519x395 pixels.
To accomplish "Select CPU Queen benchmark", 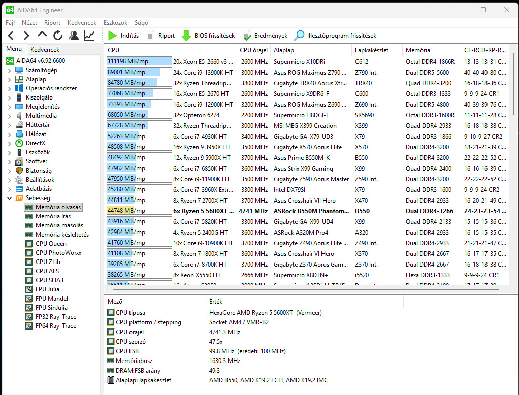I will pyautogui.click(x=46, y=244).
